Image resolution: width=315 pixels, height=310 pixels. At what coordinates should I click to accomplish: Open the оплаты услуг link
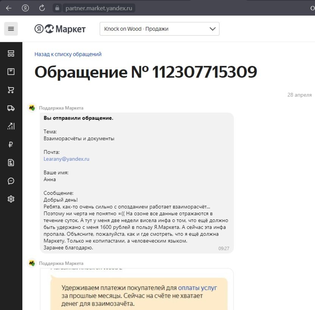point(198,288)
